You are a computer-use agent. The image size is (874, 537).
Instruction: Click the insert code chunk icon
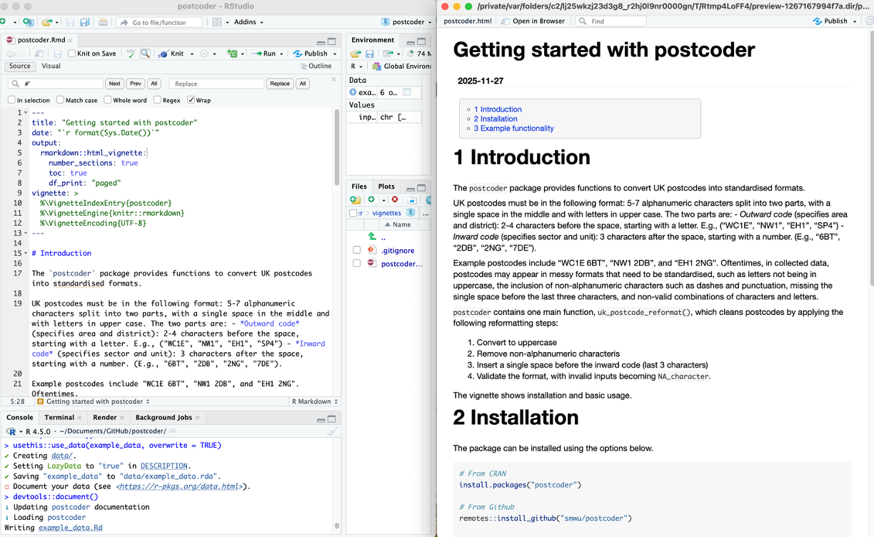[x=231, y=54]
